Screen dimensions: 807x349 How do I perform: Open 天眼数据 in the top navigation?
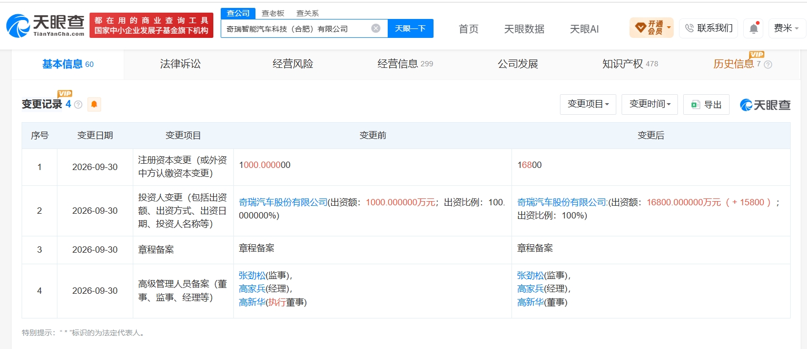pos(524,29)
